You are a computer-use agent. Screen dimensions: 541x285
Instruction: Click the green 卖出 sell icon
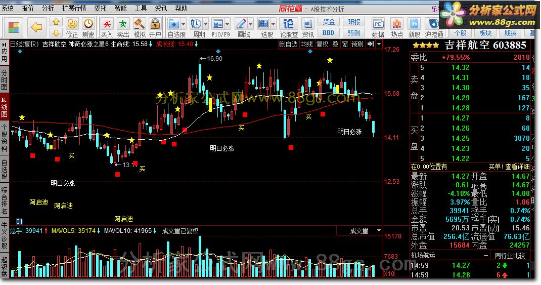pos(123,24)
